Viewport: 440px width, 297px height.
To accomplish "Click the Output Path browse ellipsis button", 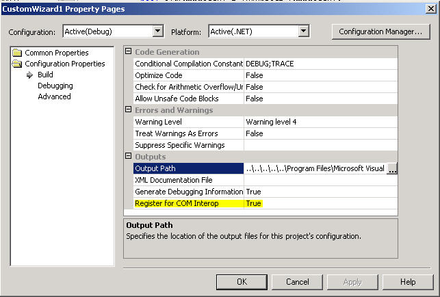I will [392, 168].
